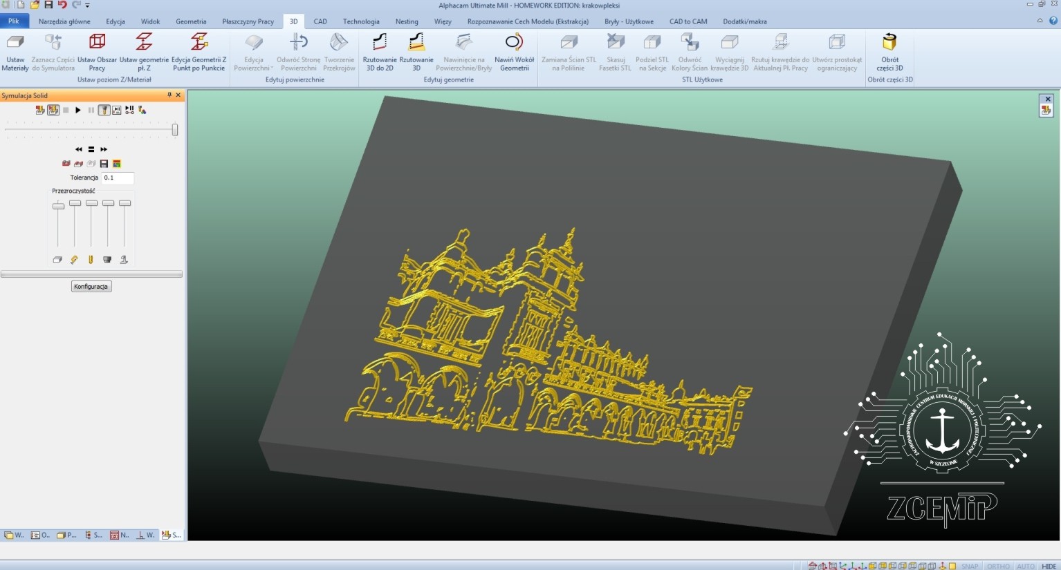This screenshot has width=1061, height=570.
Task: Open Bryły - Użytkowe tab
Action: coord(629,21)
